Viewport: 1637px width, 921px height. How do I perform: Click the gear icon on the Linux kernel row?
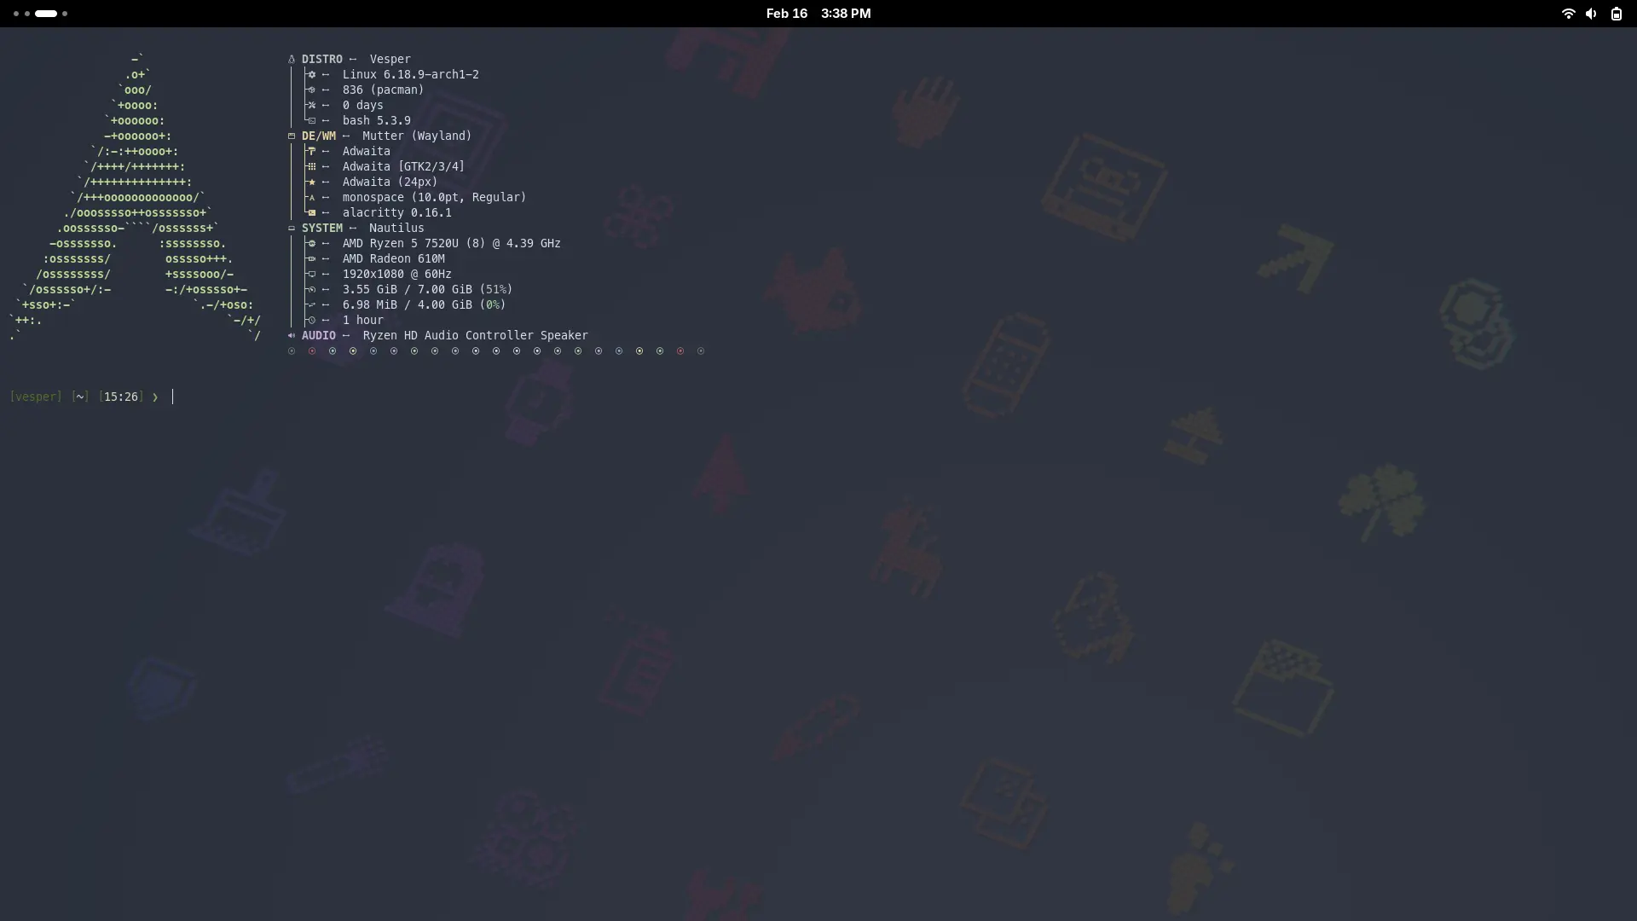[x=311, y=75]
